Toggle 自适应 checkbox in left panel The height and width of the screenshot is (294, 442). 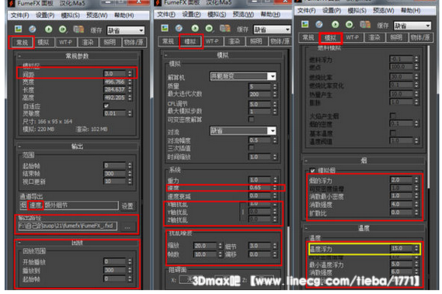[x=106, y=105]
